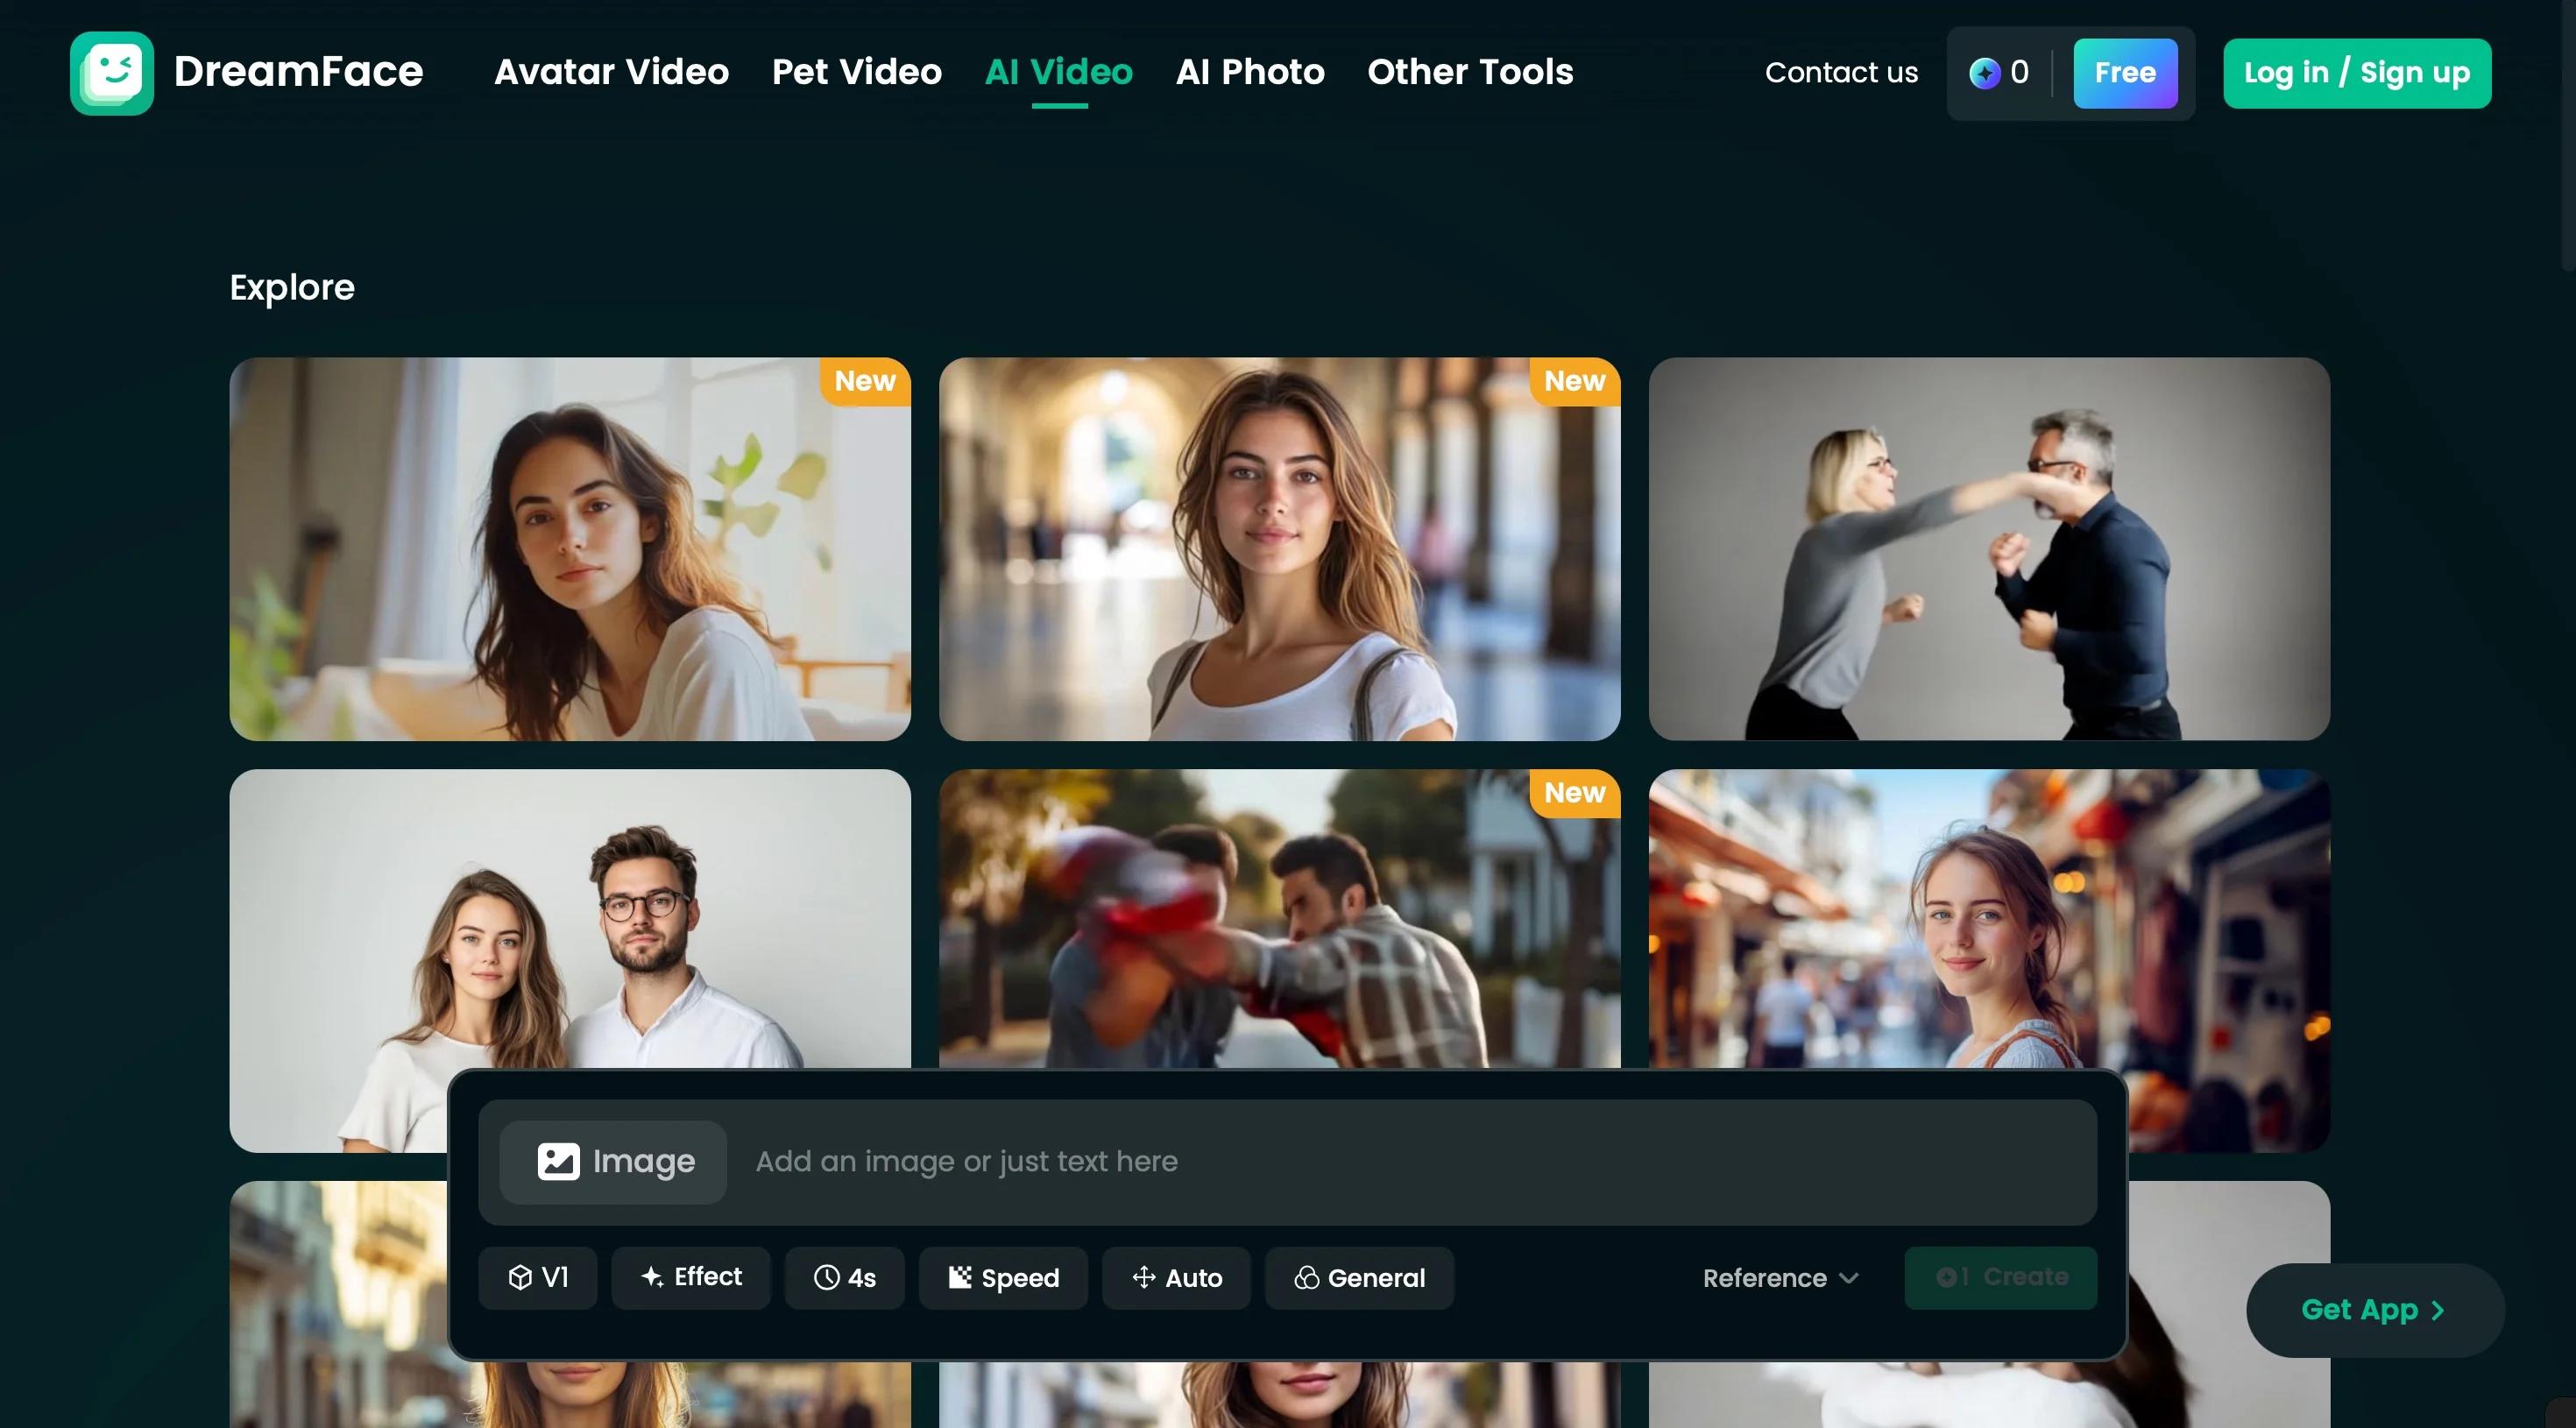Go to the AI Photo tab

click(1250, 72)
